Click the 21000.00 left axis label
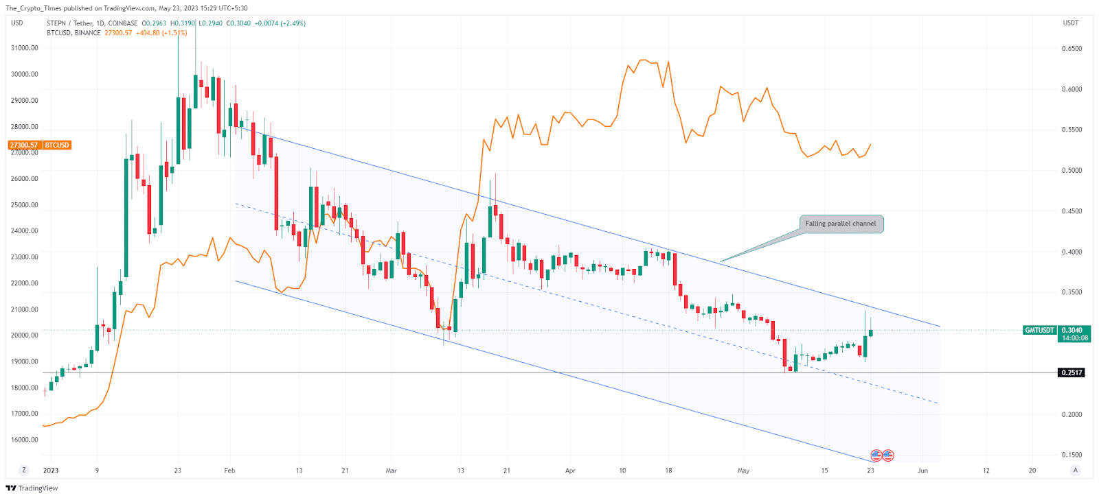This screenshot has width=1099, height=498. (25, 309)
